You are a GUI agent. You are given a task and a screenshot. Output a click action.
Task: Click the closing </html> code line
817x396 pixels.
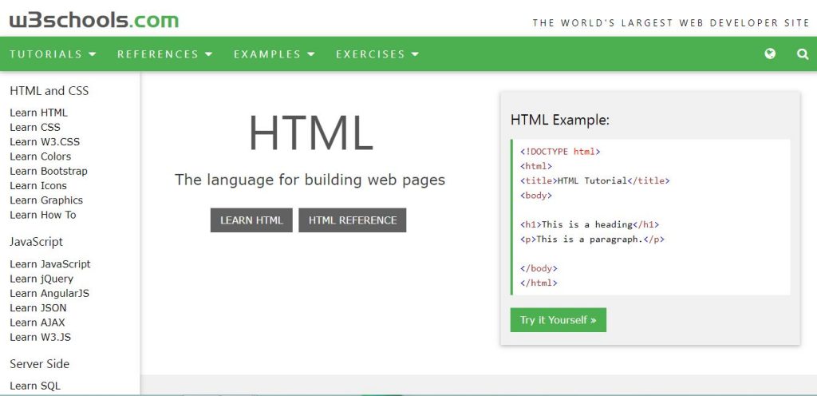coord(539,283)
